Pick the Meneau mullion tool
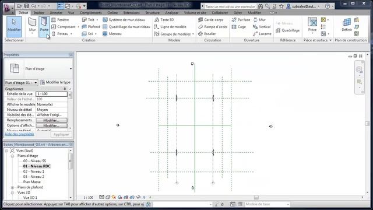The image size is (373, 210). coord(112,34)
